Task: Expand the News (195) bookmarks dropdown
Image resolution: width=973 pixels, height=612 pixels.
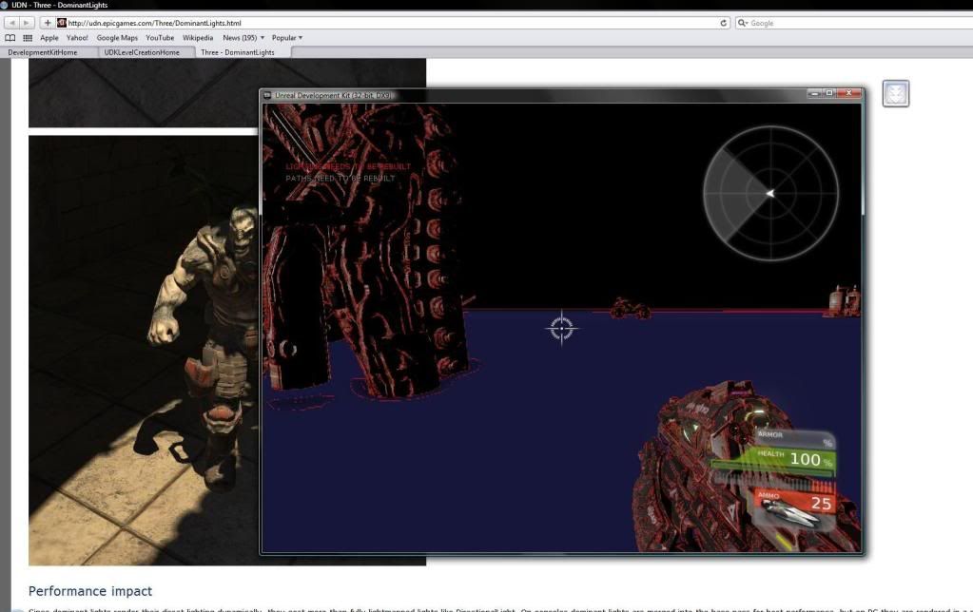Action: coord(243,38)
